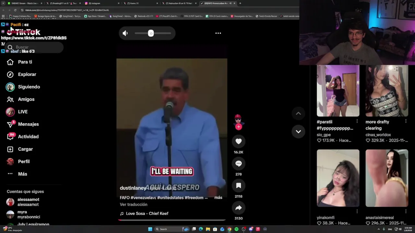The image size is (415, 233).
Task: Open dustinlaney's profile avatar
Action: pyautogui.click(x=238, y=119)
